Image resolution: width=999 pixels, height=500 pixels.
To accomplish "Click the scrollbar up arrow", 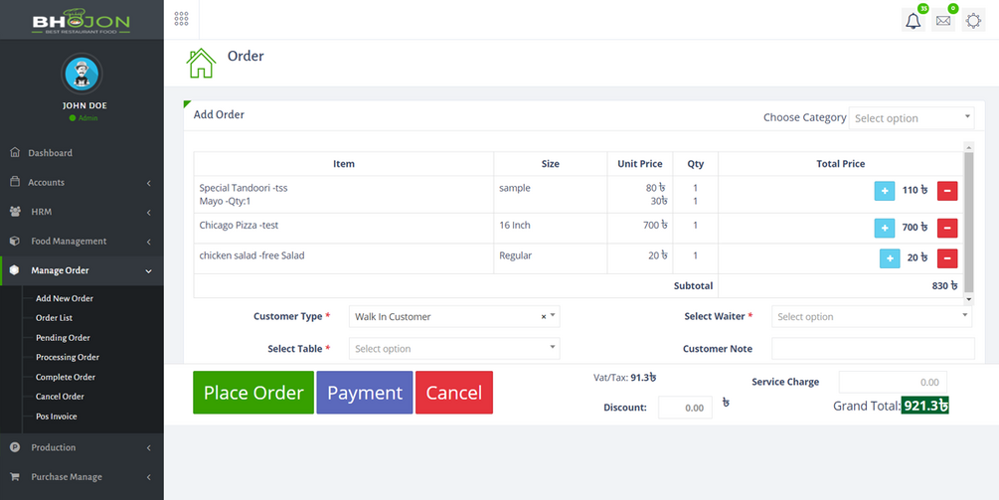I will (969, 146).
